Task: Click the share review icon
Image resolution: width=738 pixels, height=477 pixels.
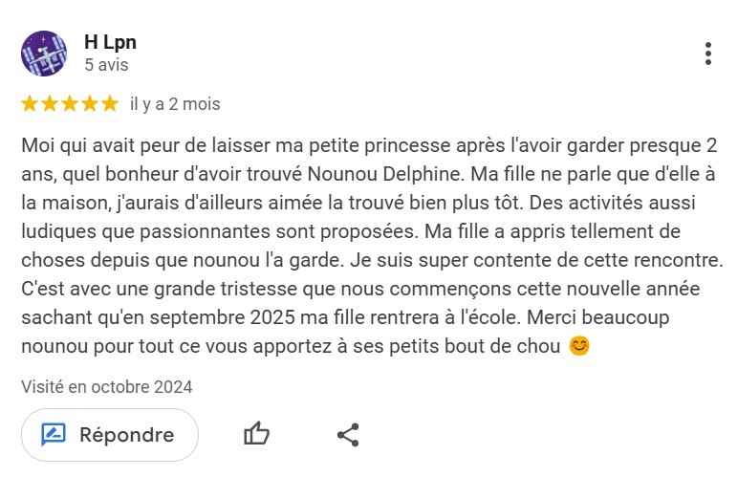Action: point(348,435)
